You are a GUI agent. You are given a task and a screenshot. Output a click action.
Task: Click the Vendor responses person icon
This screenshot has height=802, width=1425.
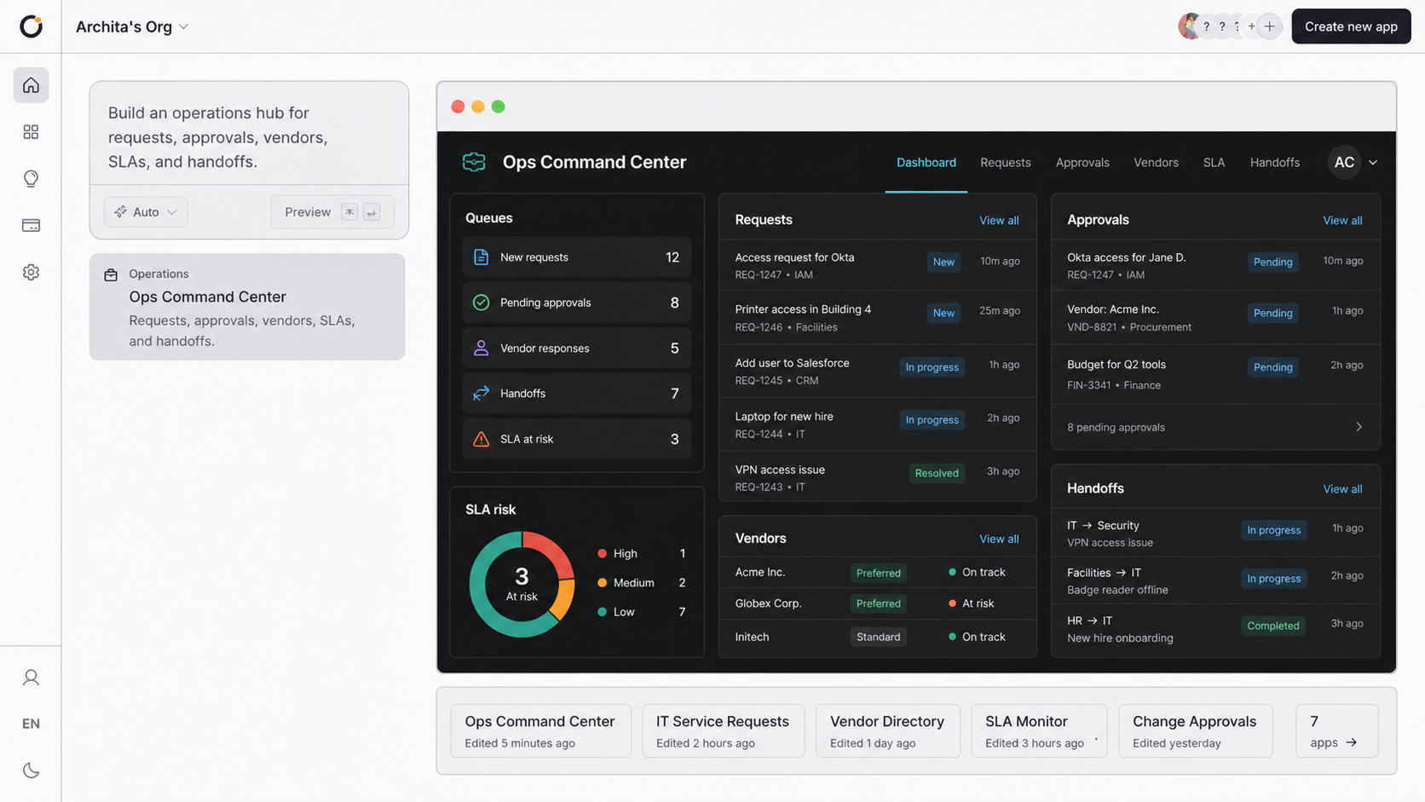click(x=481, y=348)
